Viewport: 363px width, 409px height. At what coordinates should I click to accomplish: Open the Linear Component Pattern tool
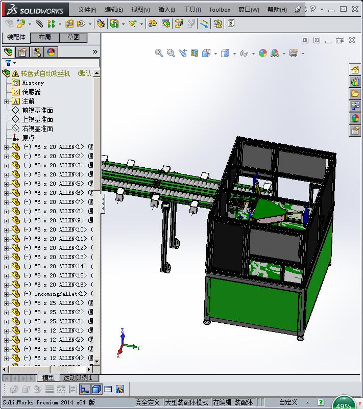(51, 24)
